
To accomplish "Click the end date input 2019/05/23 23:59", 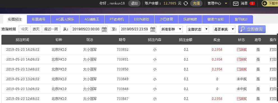I will coord(138,29).
